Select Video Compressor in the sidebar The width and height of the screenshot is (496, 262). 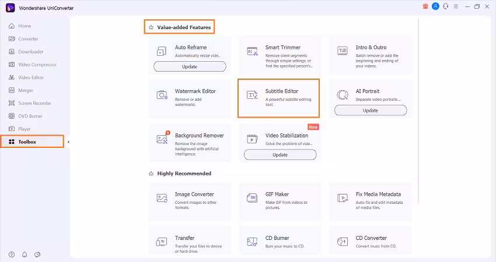pos(37,65)
